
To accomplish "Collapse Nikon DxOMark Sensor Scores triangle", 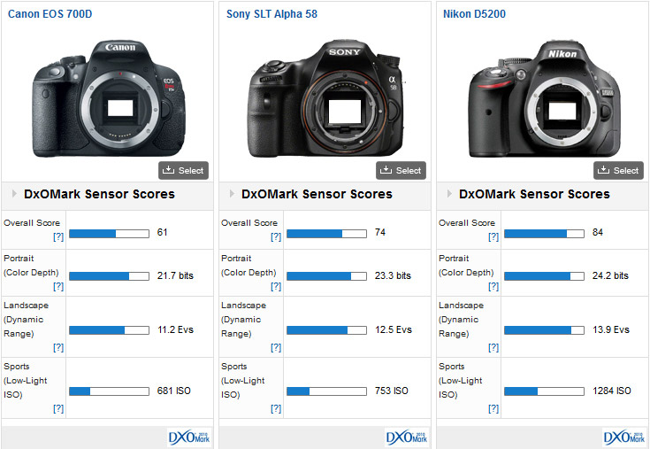I will click(450, 194).
